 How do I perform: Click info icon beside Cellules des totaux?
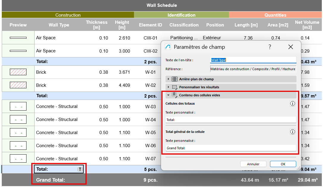point(293,103)
